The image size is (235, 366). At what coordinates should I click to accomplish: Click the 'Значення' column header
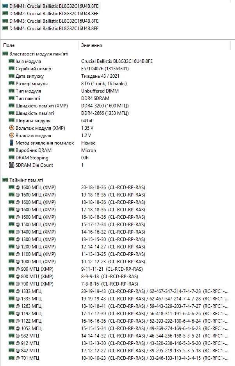91,45
